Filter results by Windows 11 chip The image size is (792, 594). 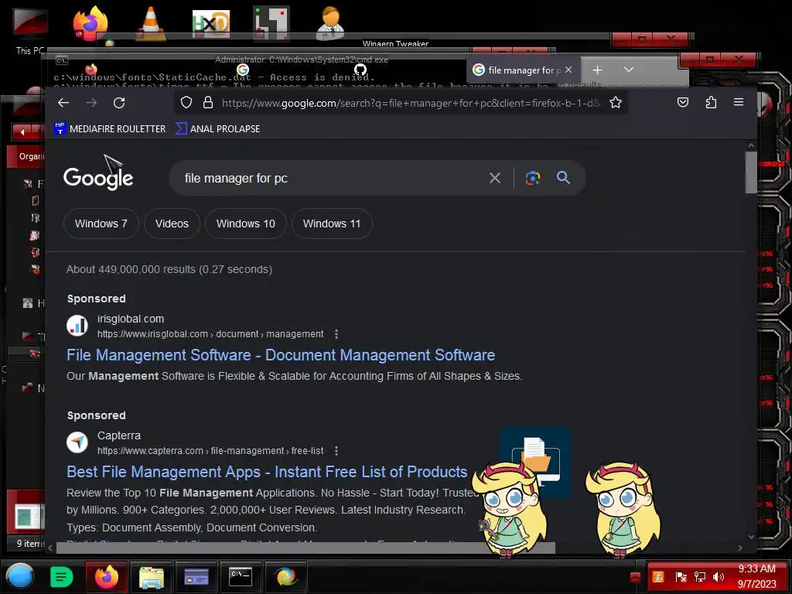coord(332,224)
